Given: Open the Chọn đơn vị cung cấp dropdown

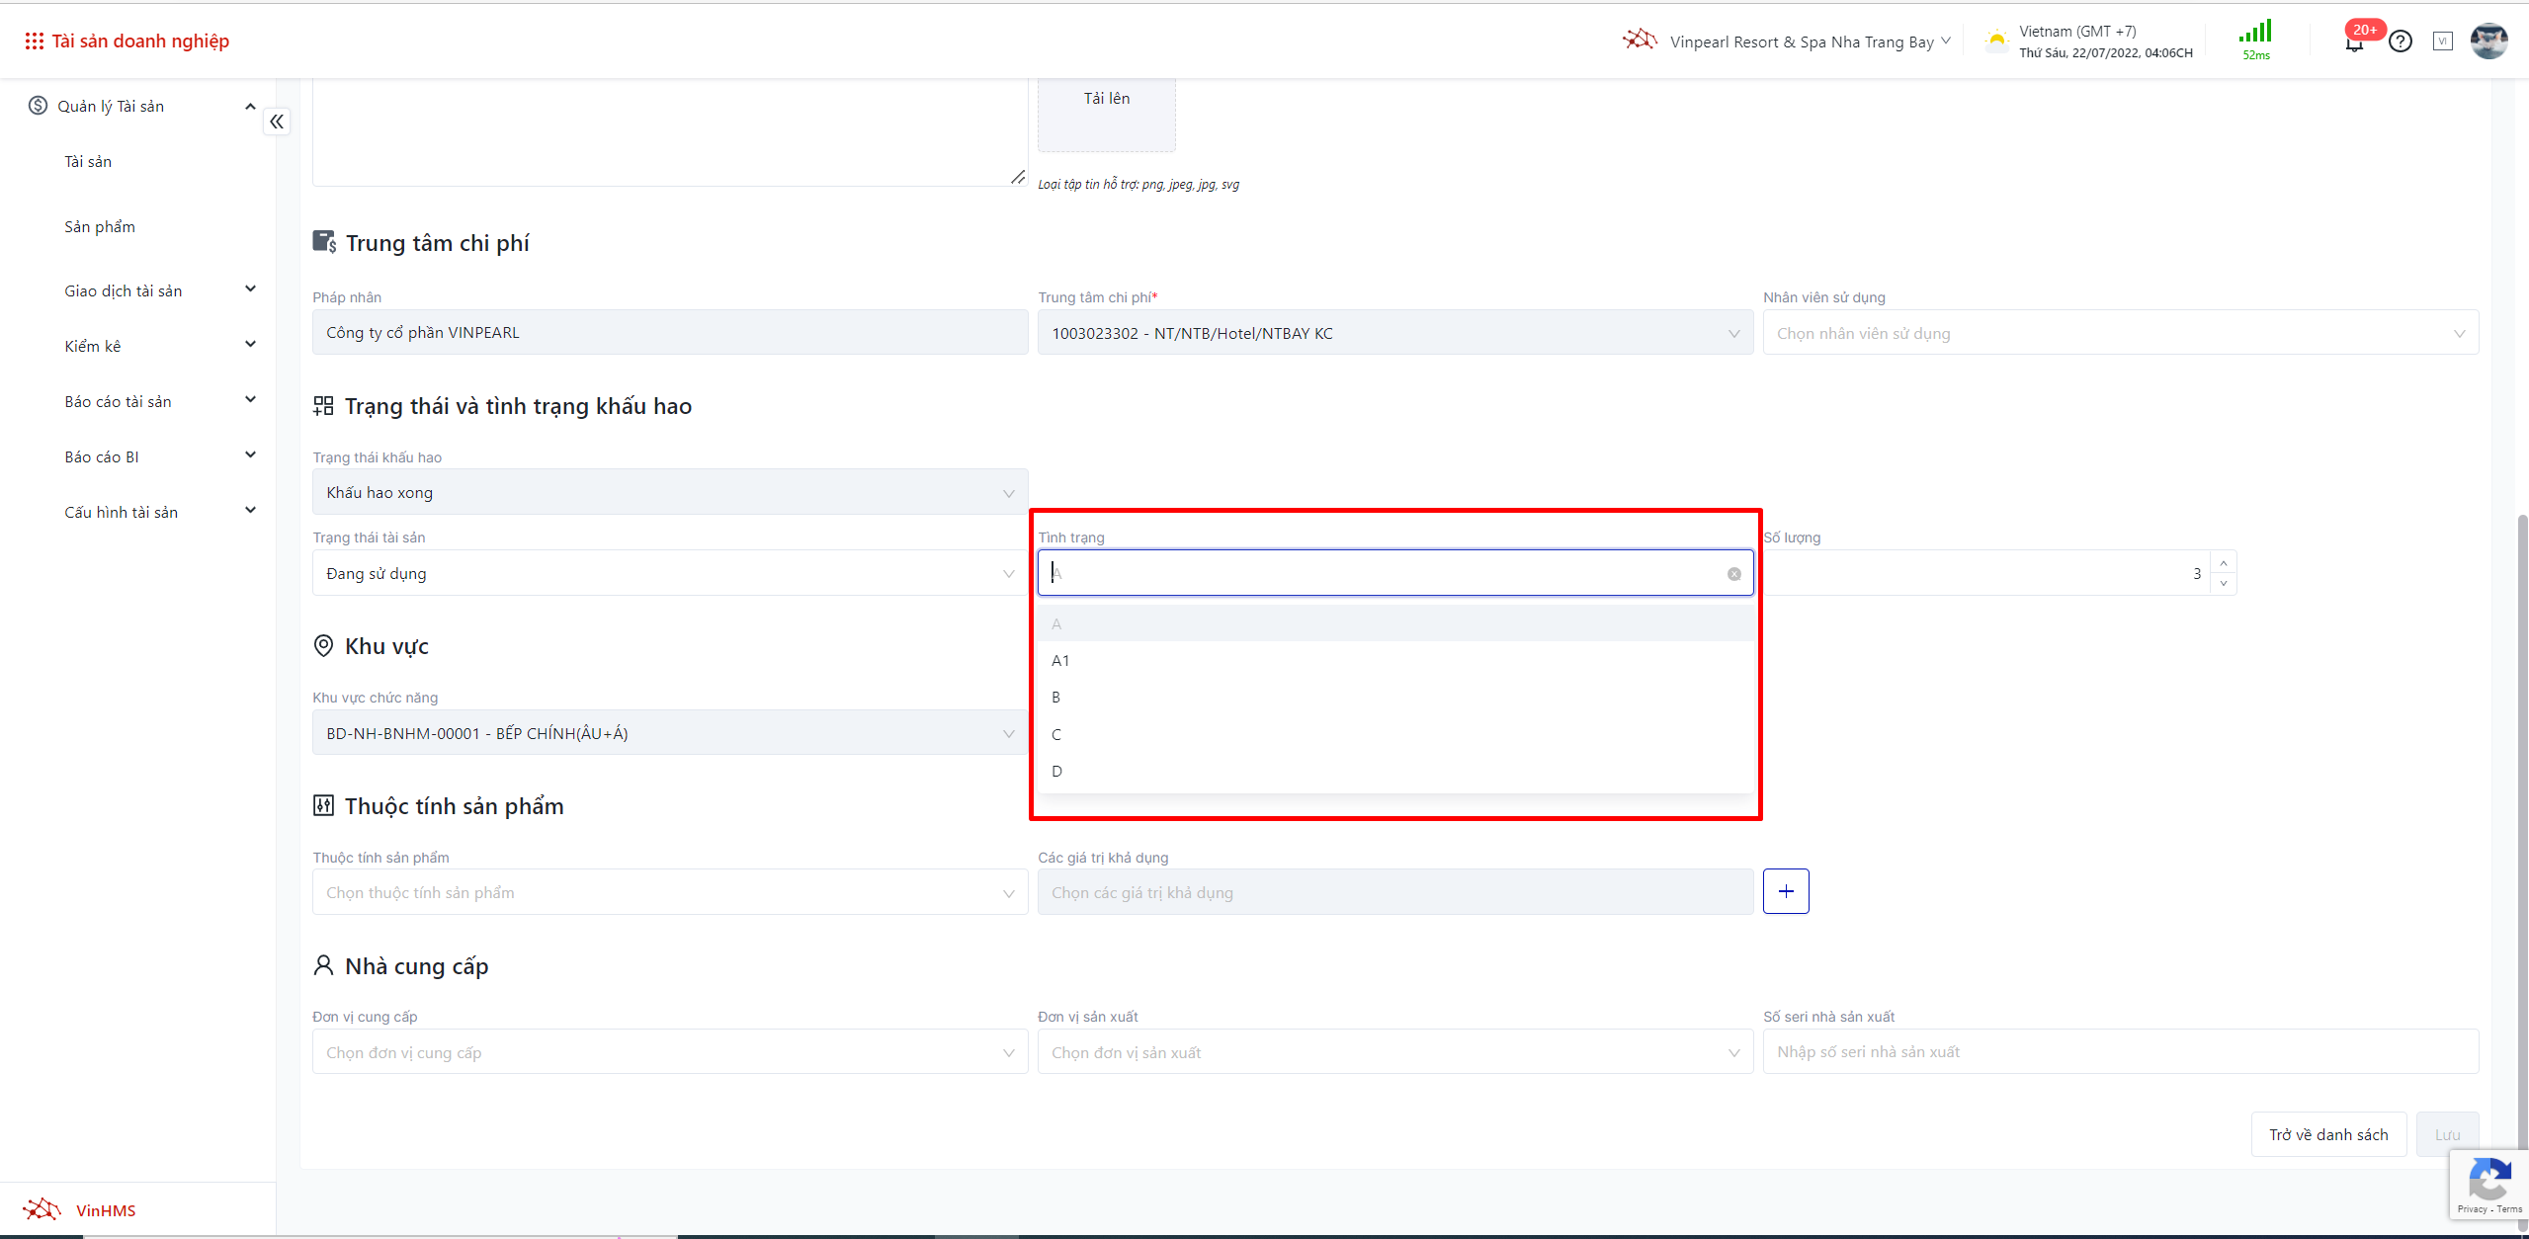Looking at the screenshot, I should (669, 1052).
